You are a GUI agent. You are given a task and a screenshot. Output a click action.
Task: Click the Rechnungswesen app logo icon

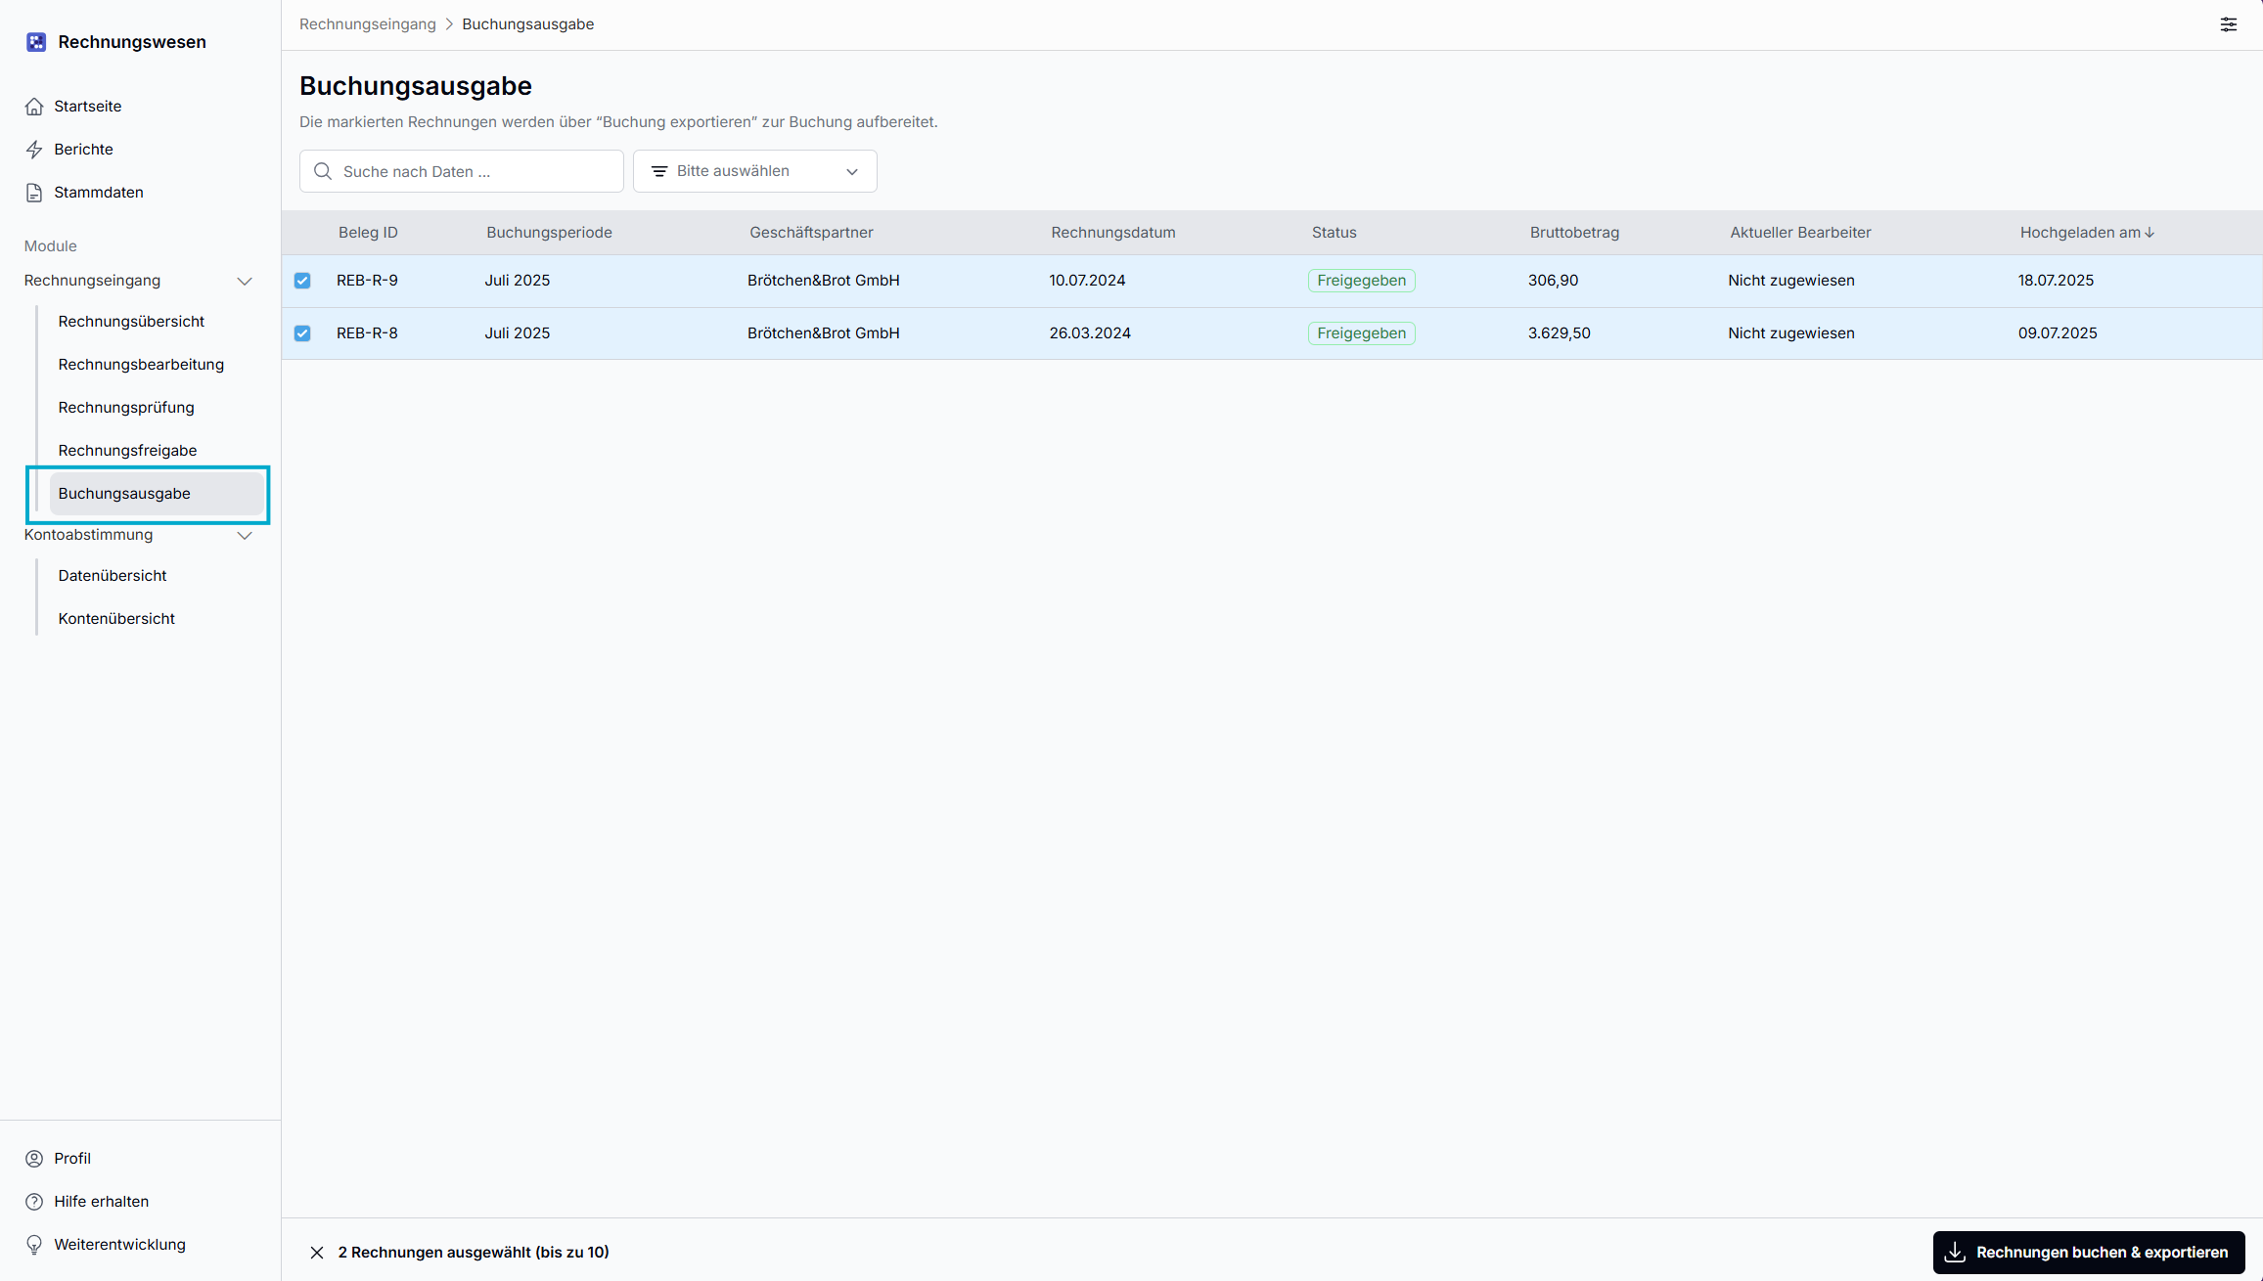pos(36,42)
